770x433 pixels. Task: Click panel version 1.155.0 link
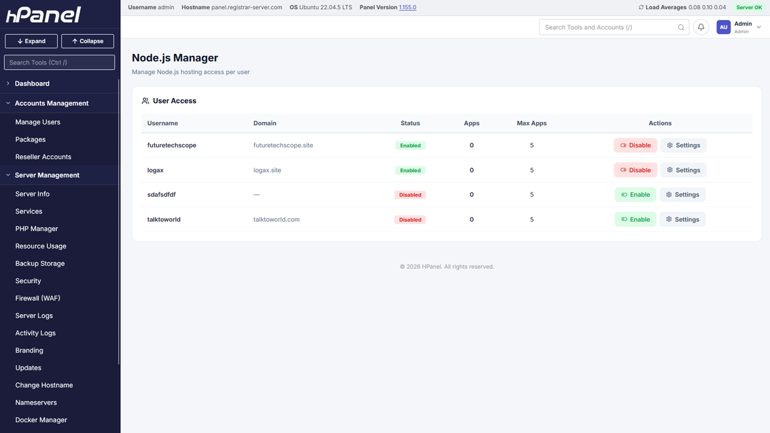coord(407,7)
